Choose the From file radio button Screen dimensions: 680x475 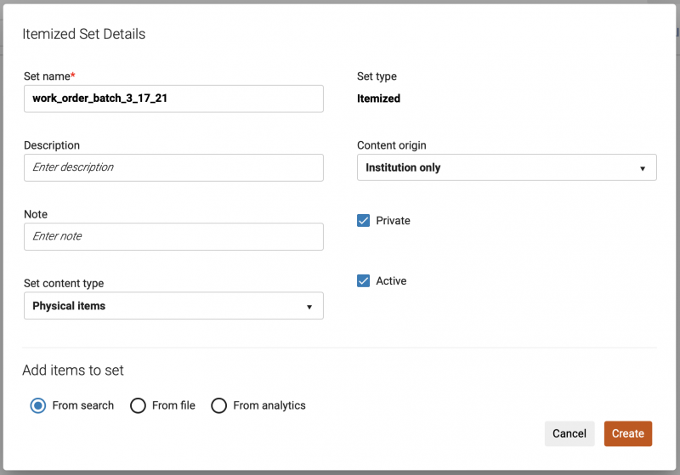[x=138, y=406]
